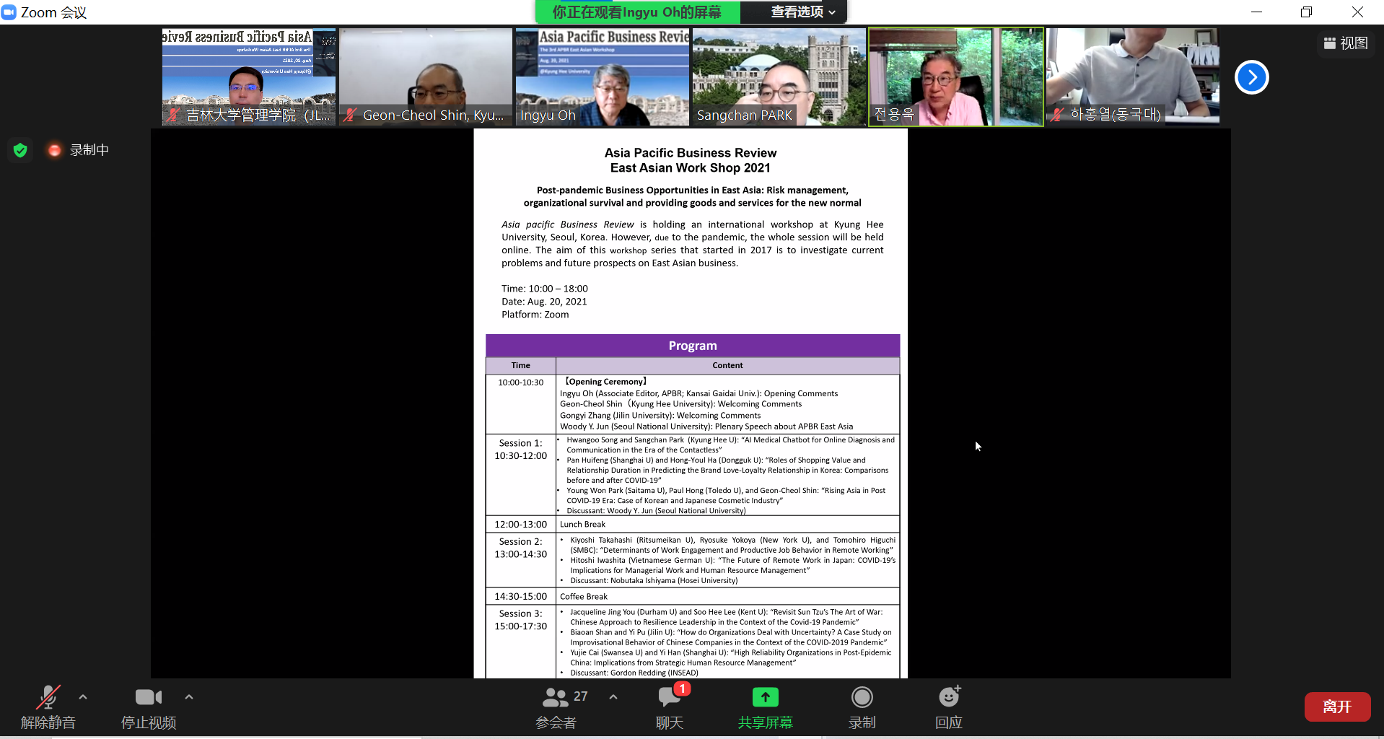Open the View layout menu at top right

(x=1346, y=43)
